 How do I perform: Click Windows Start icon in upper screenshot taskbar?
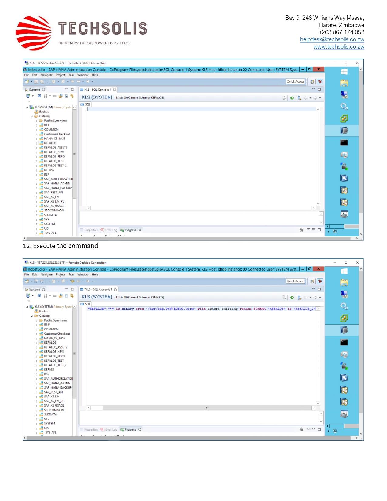344,72
